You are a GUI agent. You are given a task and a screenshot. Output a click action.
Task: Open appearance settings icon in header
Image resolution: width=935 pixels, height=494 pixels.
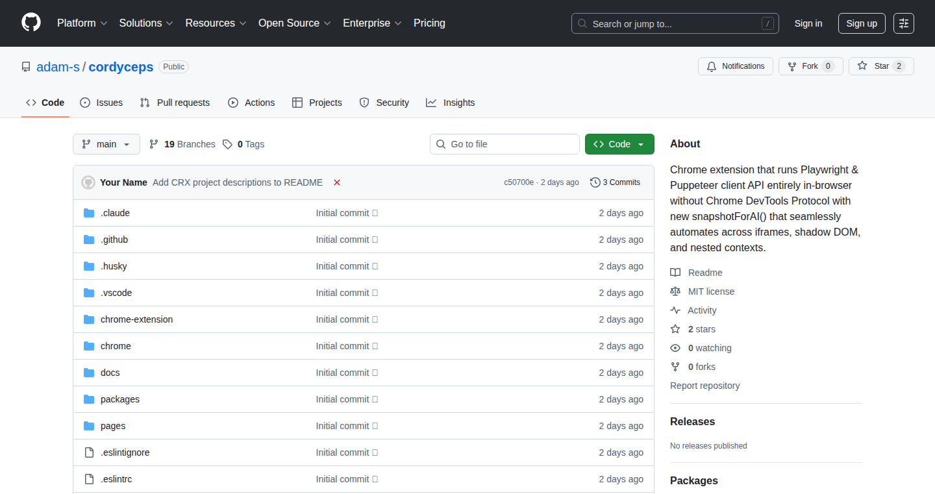904,23
